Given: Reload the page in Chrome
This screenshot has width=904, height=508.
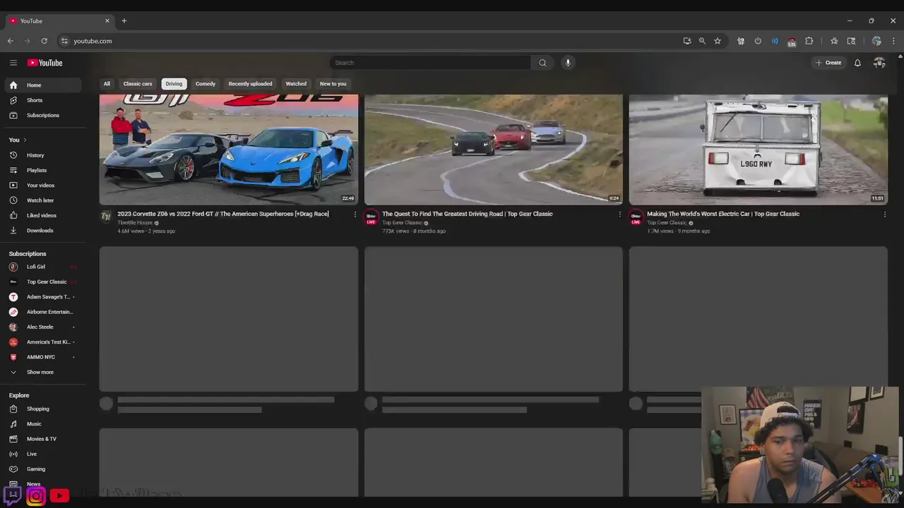Looking at the screenshot, I should coord(44,41).
